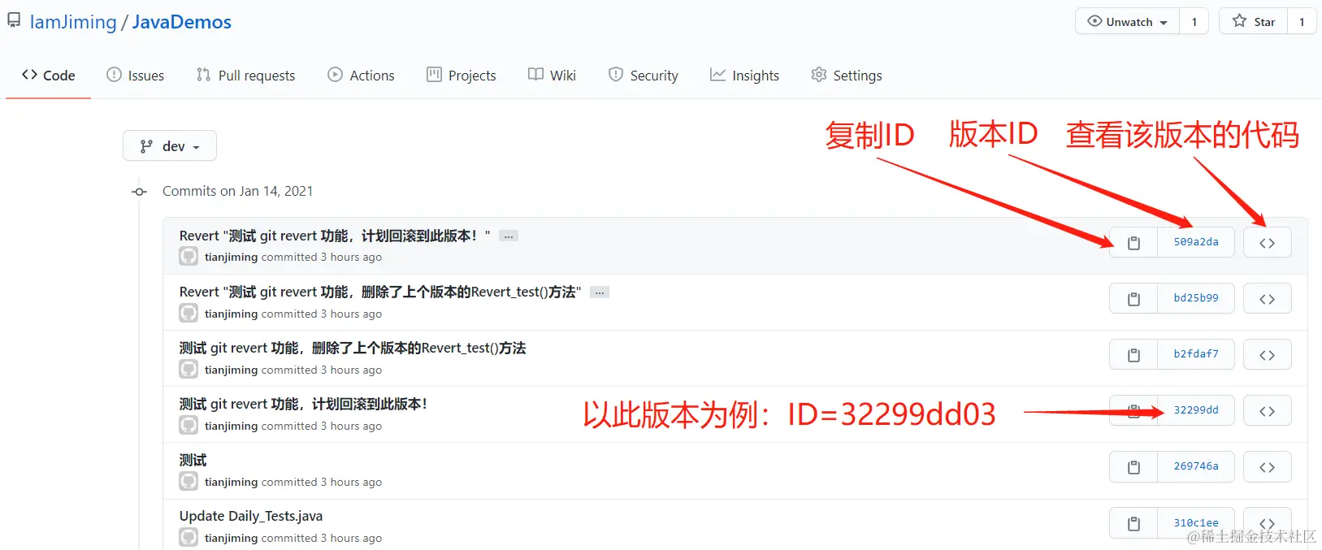This screenshot has height=550, width=1322.
Task: Browse repository at commit bd25b99
Action: (1267, 298)
